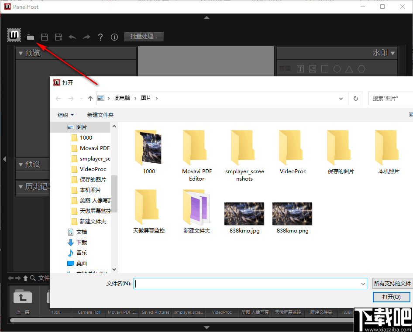
Task: Add a triangle watermark shape
Action: click(x=349, y=68)
